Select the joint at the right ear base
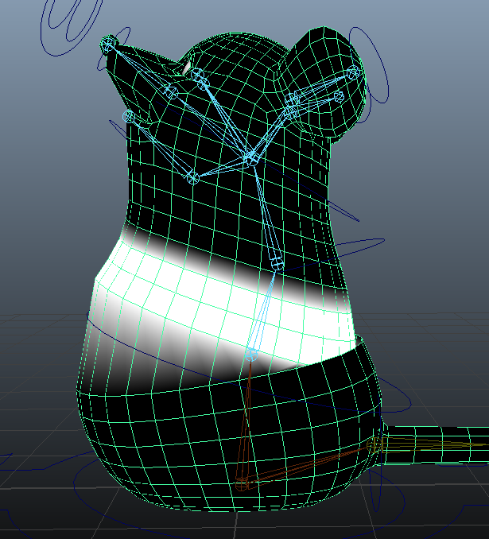Screen dimensions: 489x539 click(x=293, y=100)
